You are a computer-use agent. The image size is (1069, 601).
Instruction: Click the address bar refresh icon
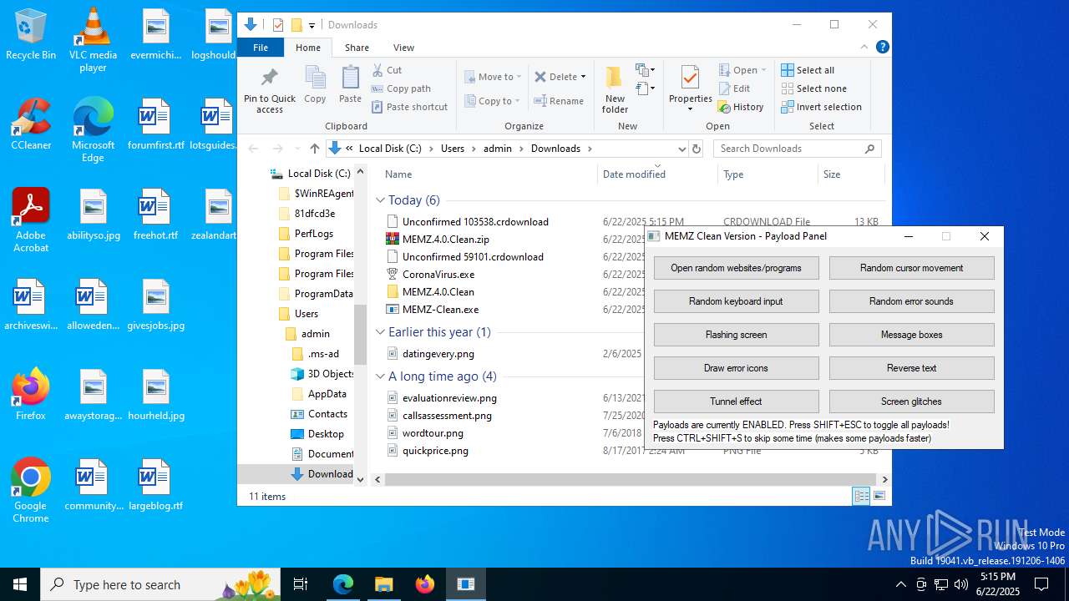tap(697, 149)
